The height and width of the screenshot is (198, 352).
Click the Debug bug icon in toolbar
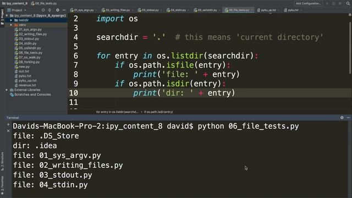[334, 3]
